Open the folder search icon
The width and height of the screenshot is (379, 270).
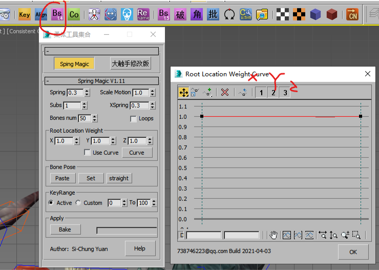click(262, 14)
